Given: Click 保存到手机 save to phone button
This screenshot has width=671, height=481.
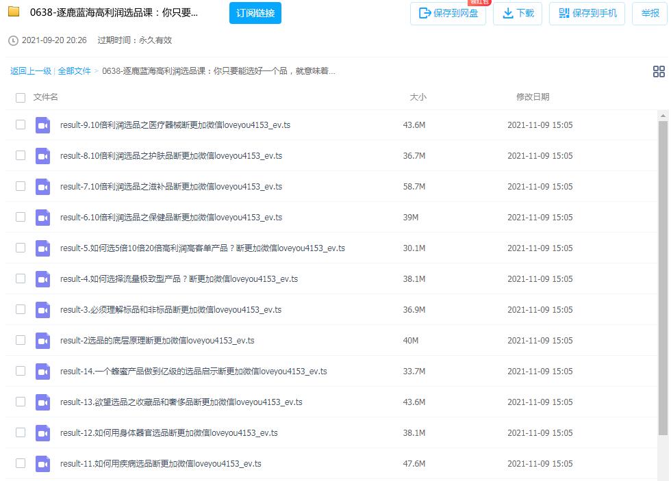Looking at the screenshot, I should 587,14.
